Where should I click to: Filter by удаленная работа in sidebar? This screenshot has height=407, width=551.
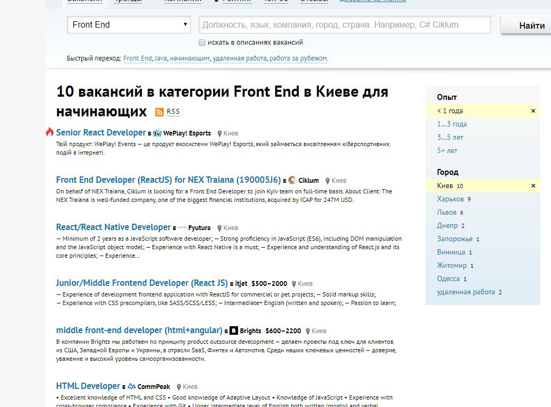(466, 292)
